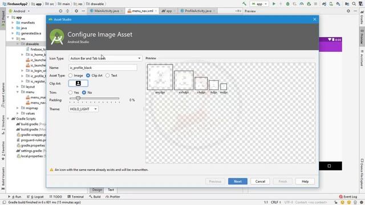Click the Make Project hammer icon
Viewport: 365px width, 205px height.
(244, 4)
